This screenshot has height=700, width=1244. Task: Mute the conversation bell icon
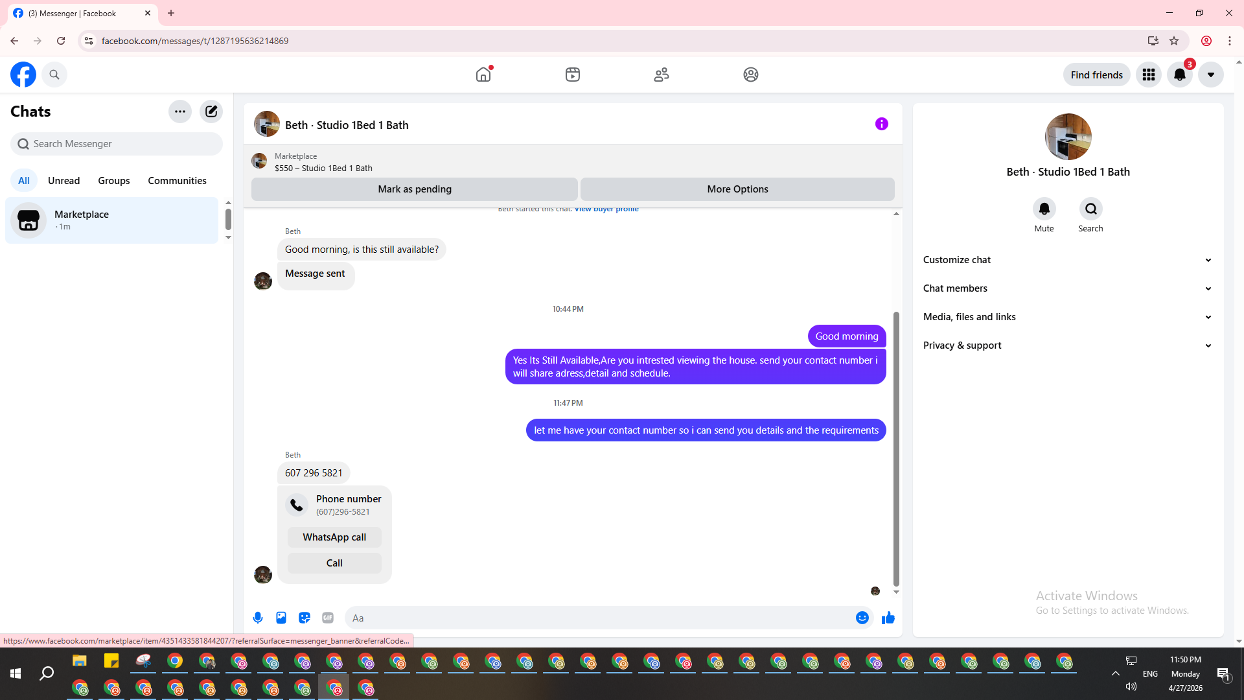pyautogui.click(x=1044, y=209)
